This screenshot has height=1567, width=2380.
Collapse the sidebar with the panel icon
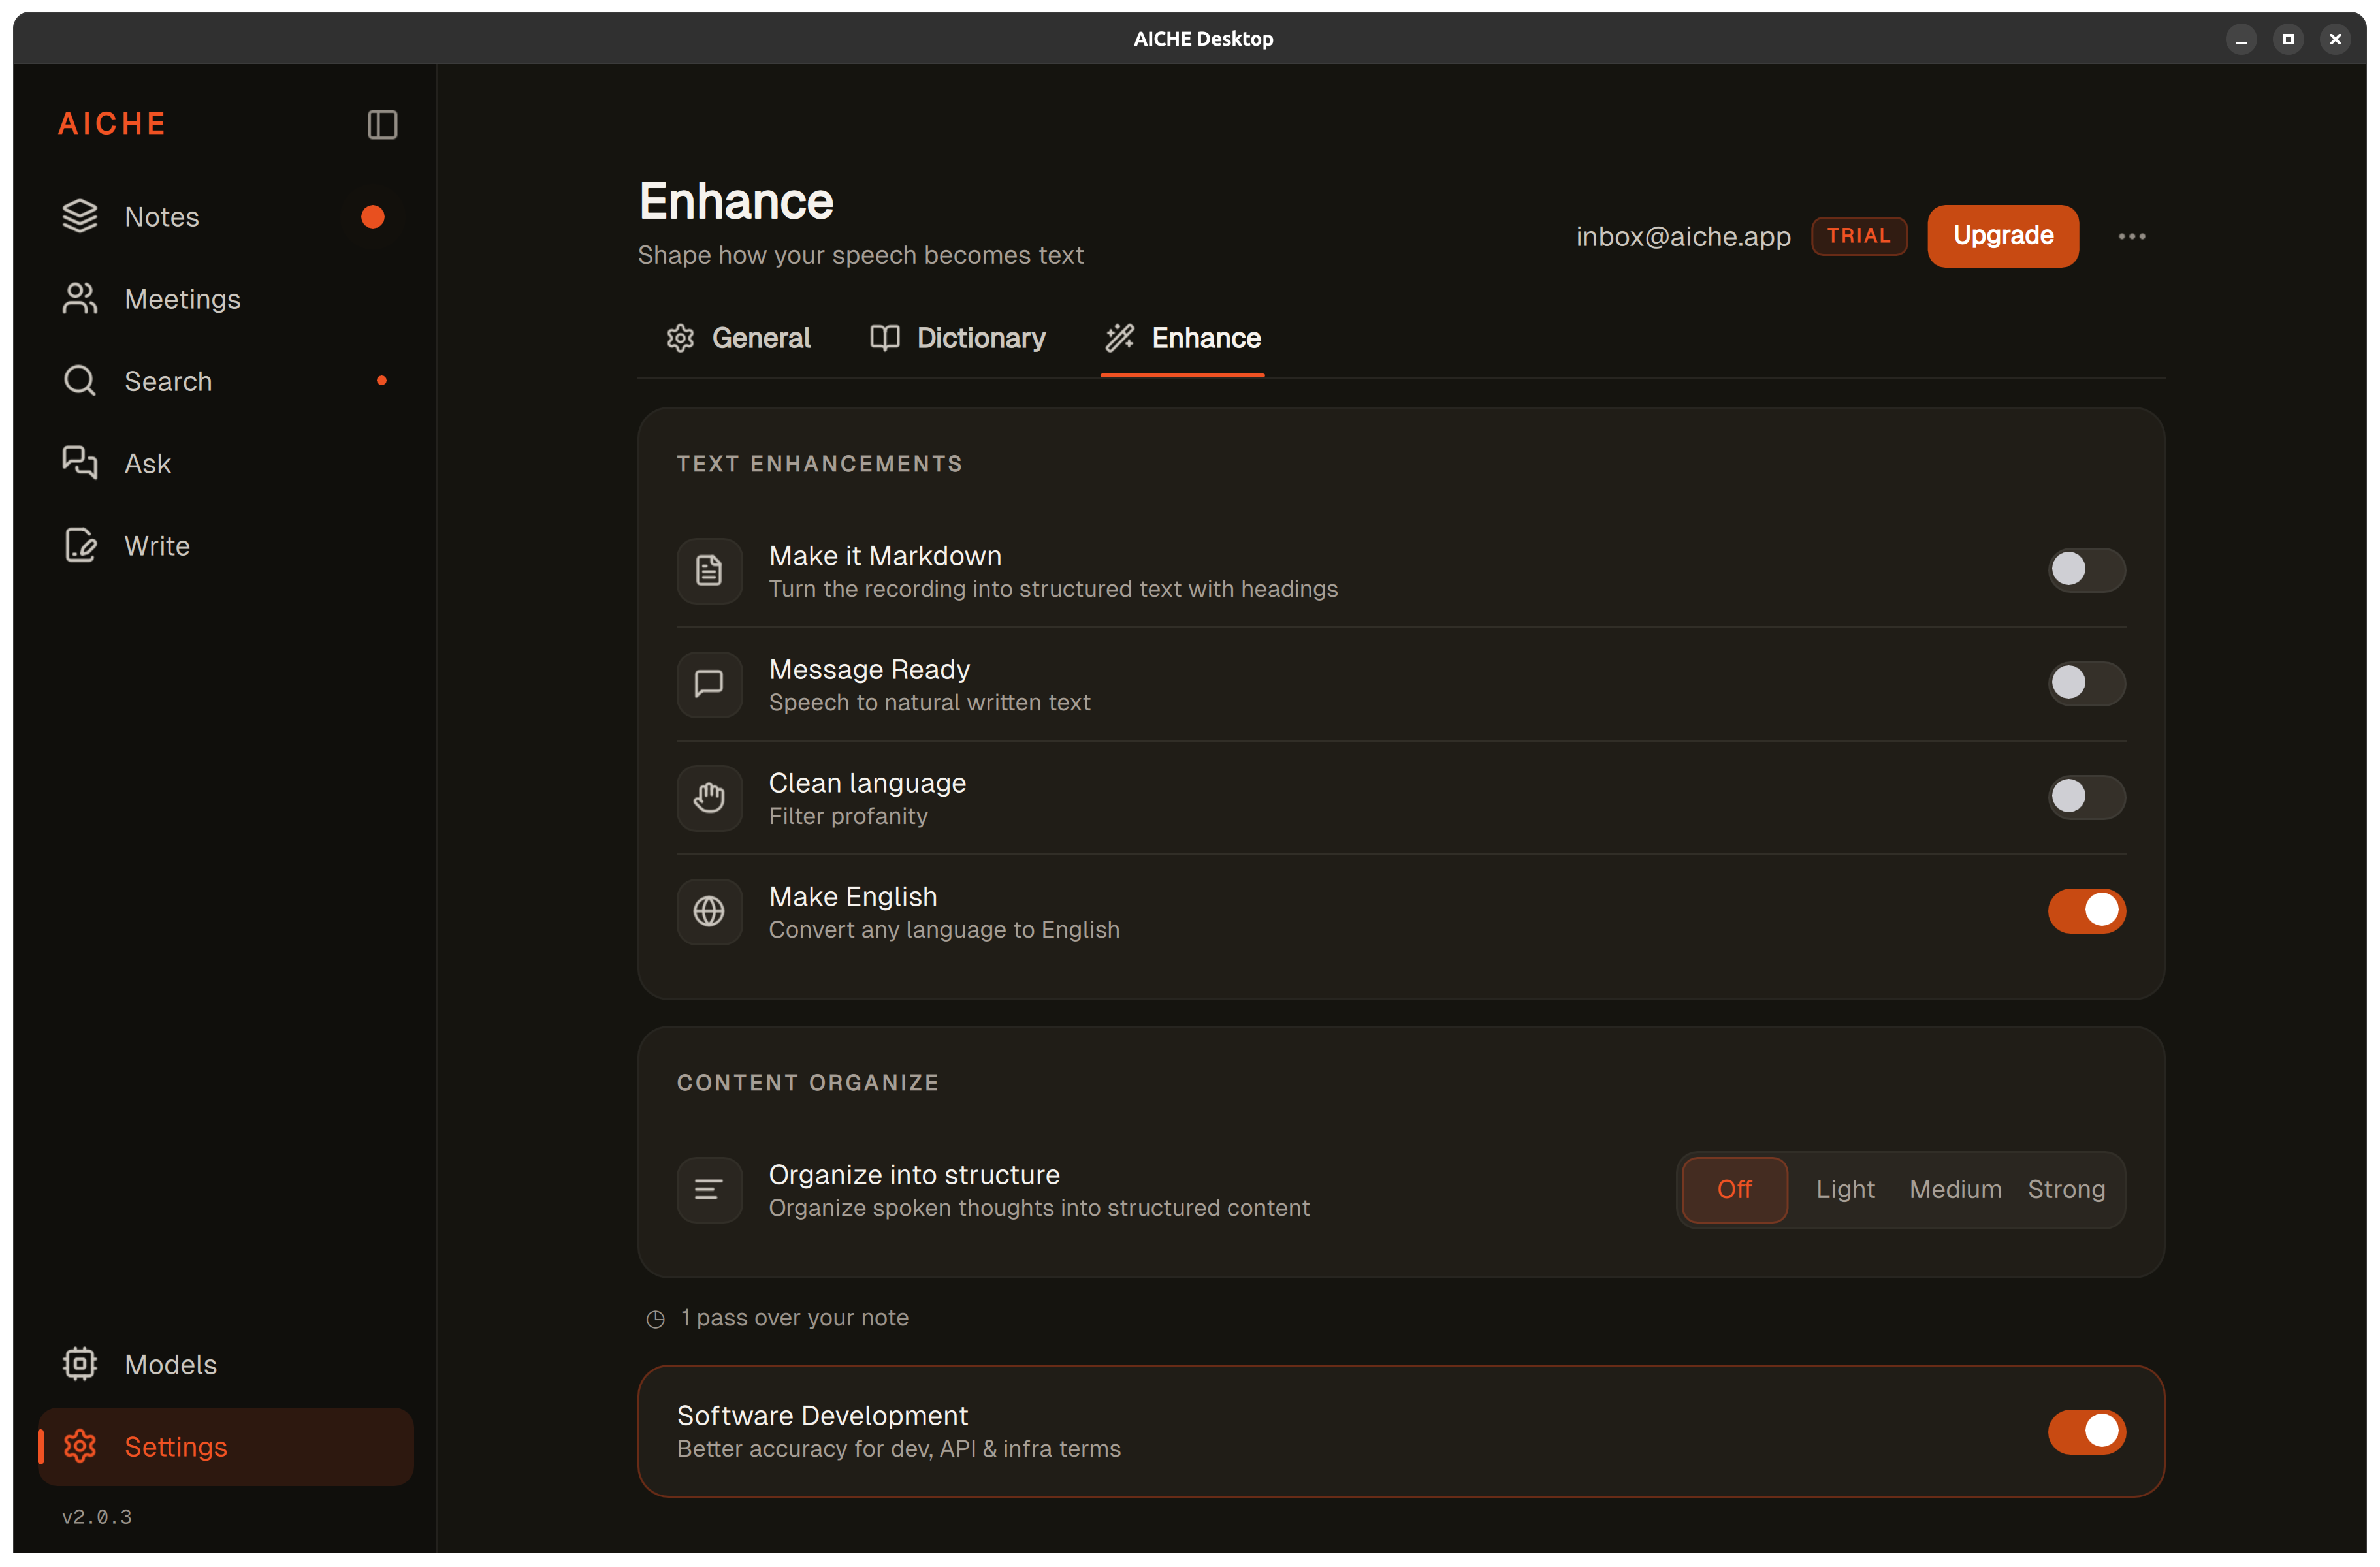click(382, 124)
